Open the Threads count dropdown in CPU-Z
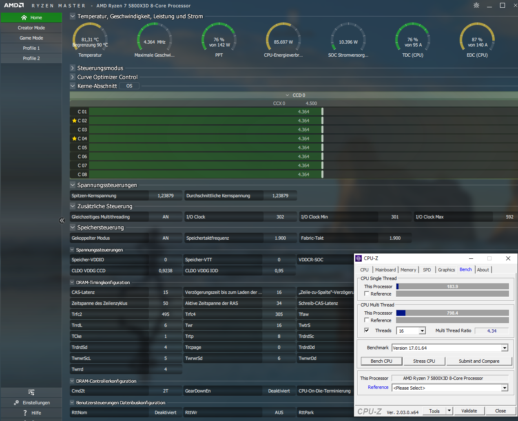Screen dimensions: 518x421 (422, 331)
